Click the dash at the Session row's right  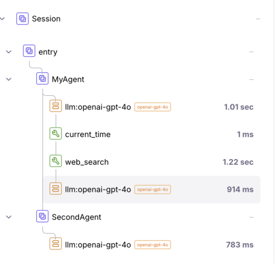coord(258,19)
